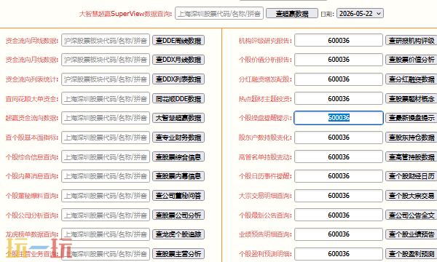The height and width of the screenshot is (262, 437).
Task: Click the 热点题材主题投资 label text
Action: pos(265,99)
